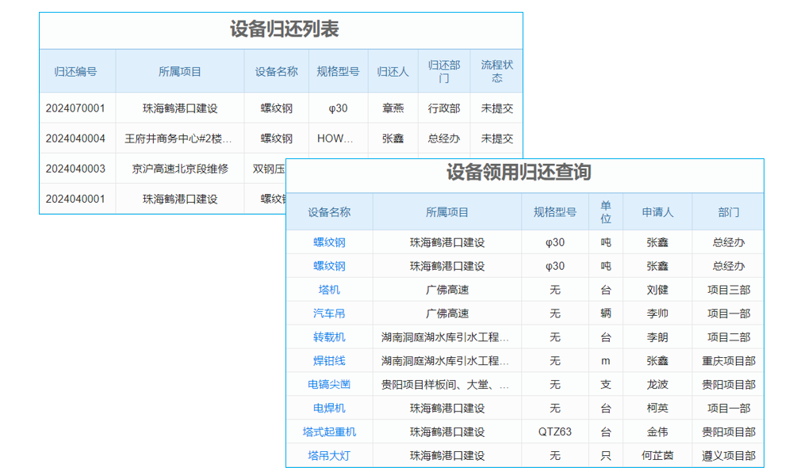Click the 归还编号 column header
Screen dimensions: 793x475
coord(76,70)
